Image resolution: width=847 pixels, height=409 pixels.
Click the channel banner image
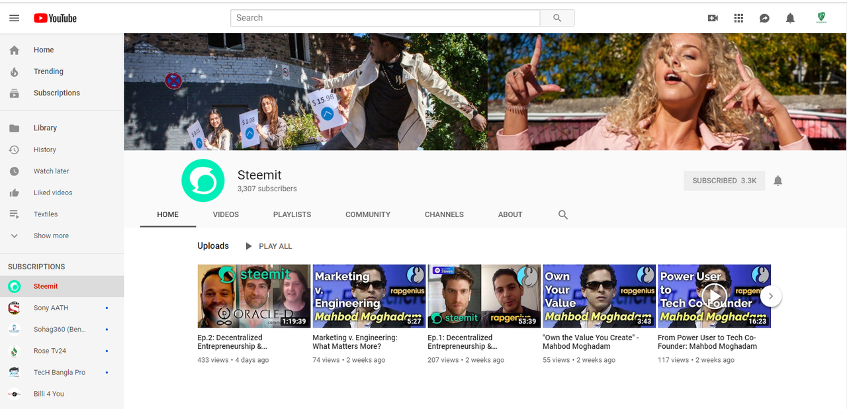(x=485, y=91)
